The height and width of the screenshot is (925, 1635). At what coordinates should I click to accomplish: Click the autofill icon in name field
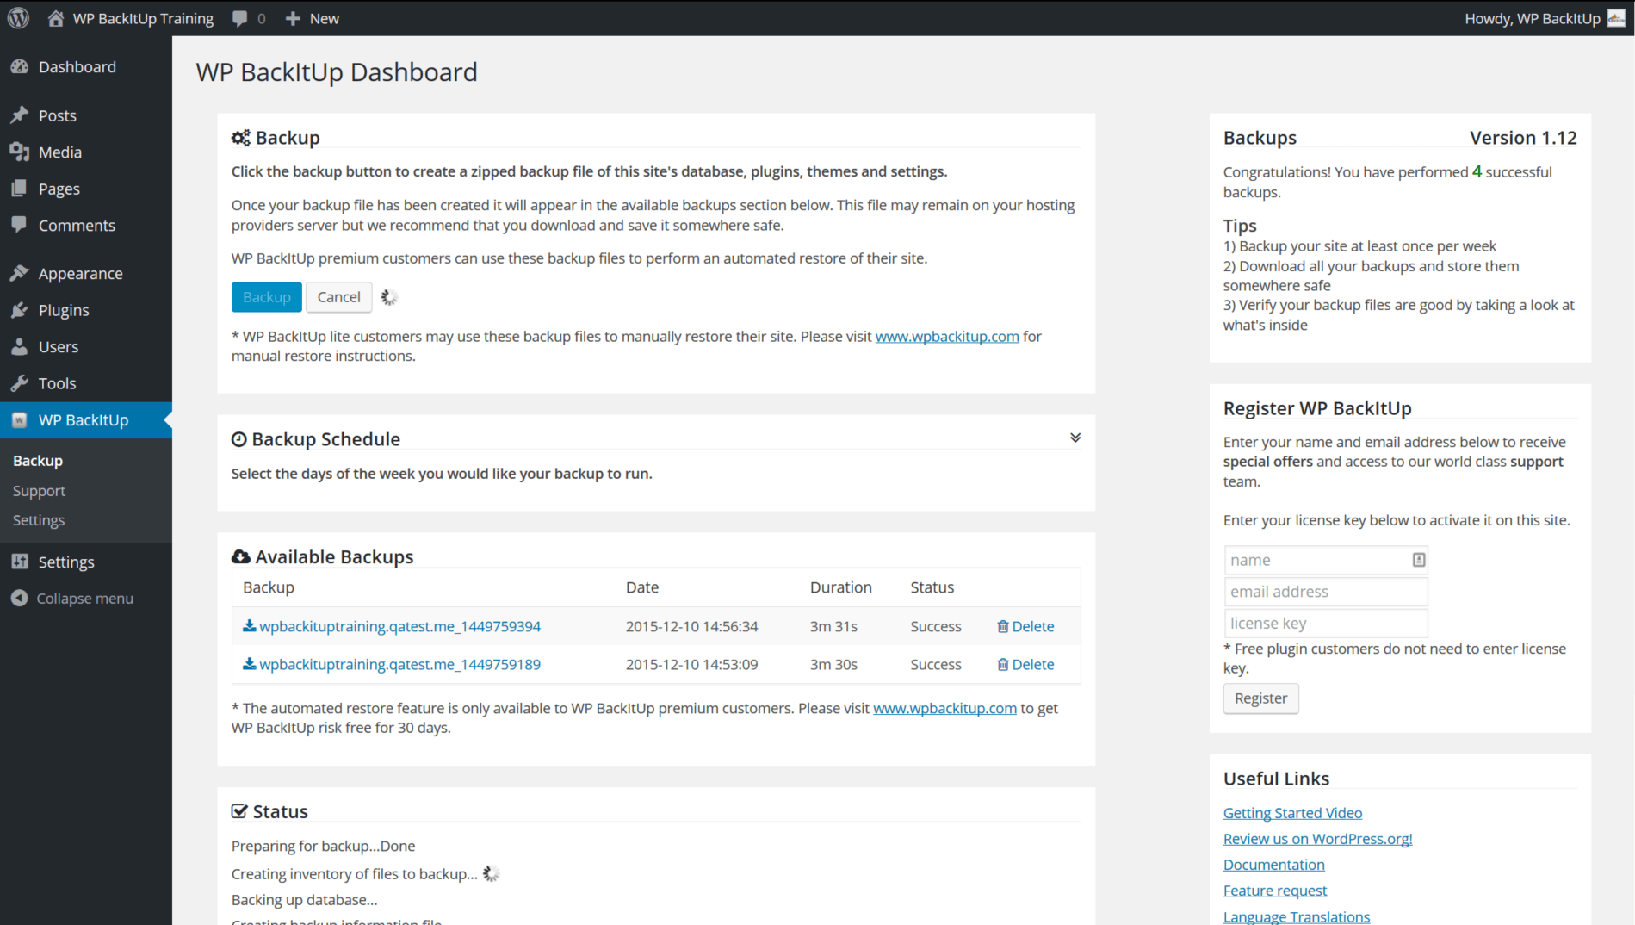point(1418,560)
